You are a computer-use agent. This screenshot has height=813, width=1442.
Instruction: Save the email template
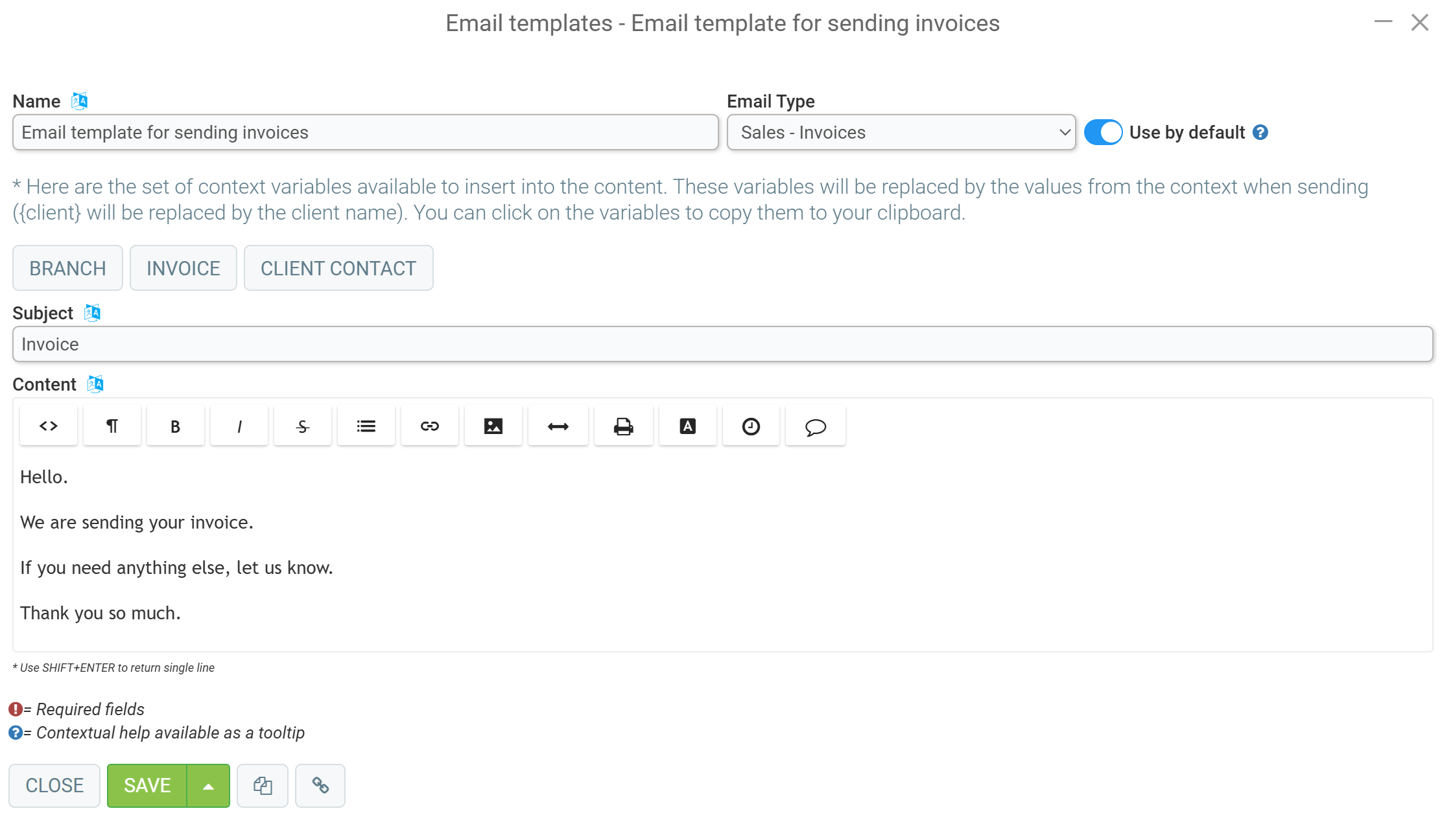147,786
